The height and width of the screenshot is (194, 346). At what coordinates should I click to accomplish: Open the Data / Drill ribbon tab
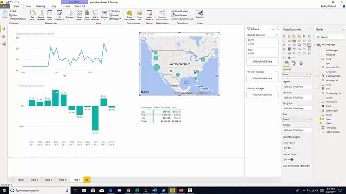[x=81, y=6]
